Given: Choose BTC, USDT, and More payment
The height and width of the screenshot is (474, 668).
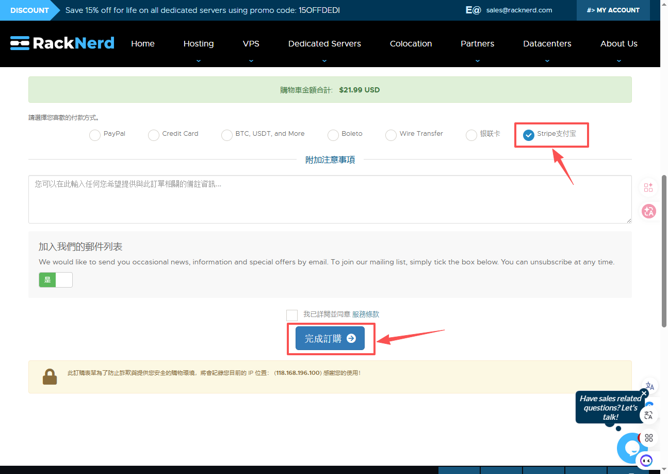Looking at the screenshot, I should tap(227, 135).
